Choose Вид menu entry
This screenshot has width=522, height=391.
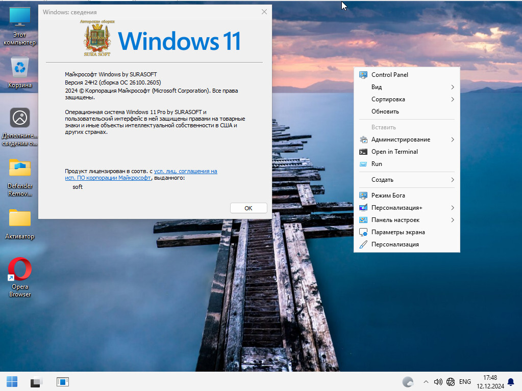407,87
